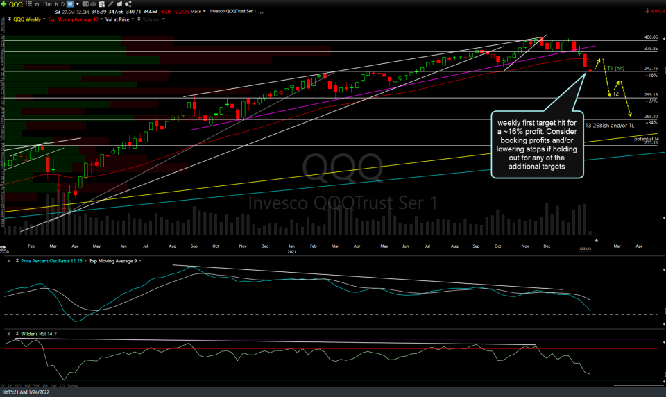Grab move handle of Wilder's RSI pane

coord(17,334)
